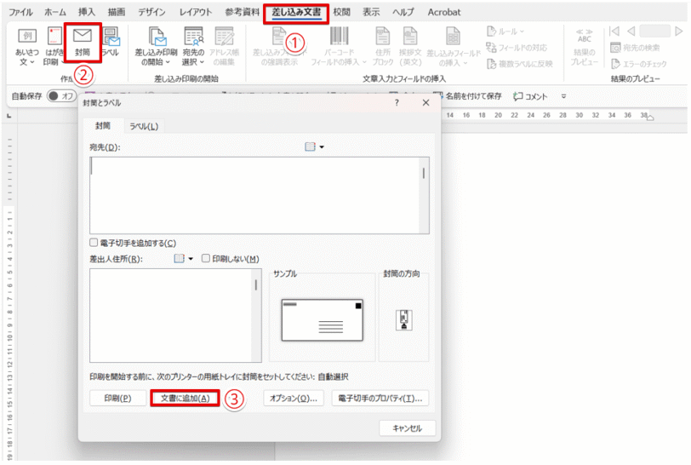
Task: Click inside the 宛先 address text box
Action: click(x=254, y=195)
